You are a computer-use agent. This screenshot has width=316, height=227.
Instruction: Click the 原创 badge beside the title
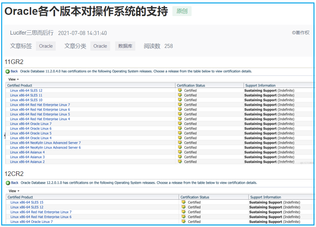click(182, 11)
